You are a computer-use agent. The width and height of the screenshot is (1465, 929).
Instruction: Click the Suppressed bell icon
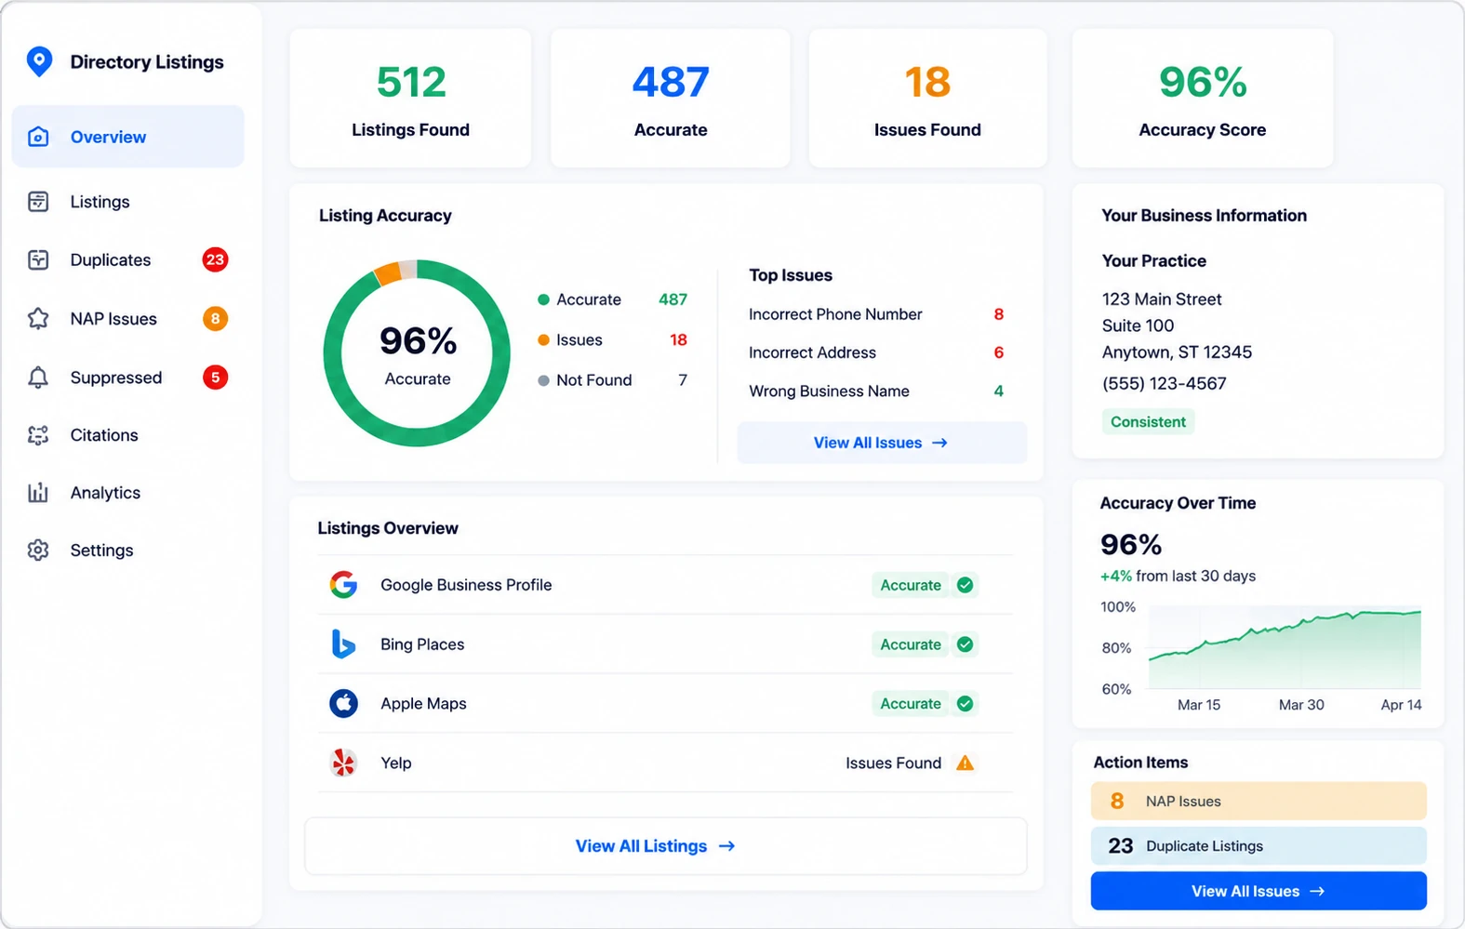(x=38, y=378)
